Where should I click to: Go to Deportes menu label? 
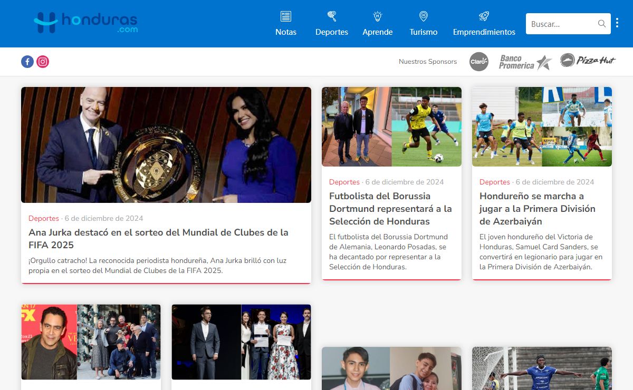pyautogui.click(x=332, y=32)
